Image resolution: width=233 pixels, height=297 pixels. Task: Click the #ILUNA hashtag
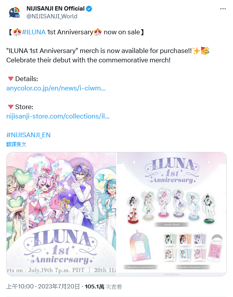point(34,32)
